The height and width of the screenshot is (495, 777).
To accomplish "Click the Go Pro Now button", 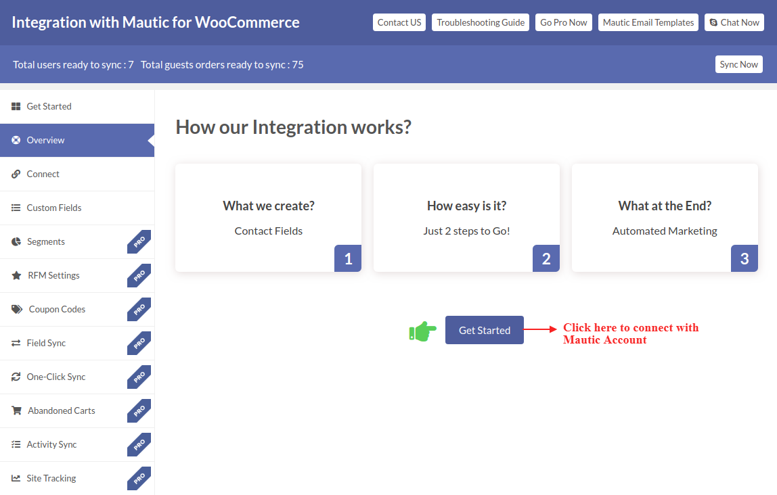I will (563, 22).
